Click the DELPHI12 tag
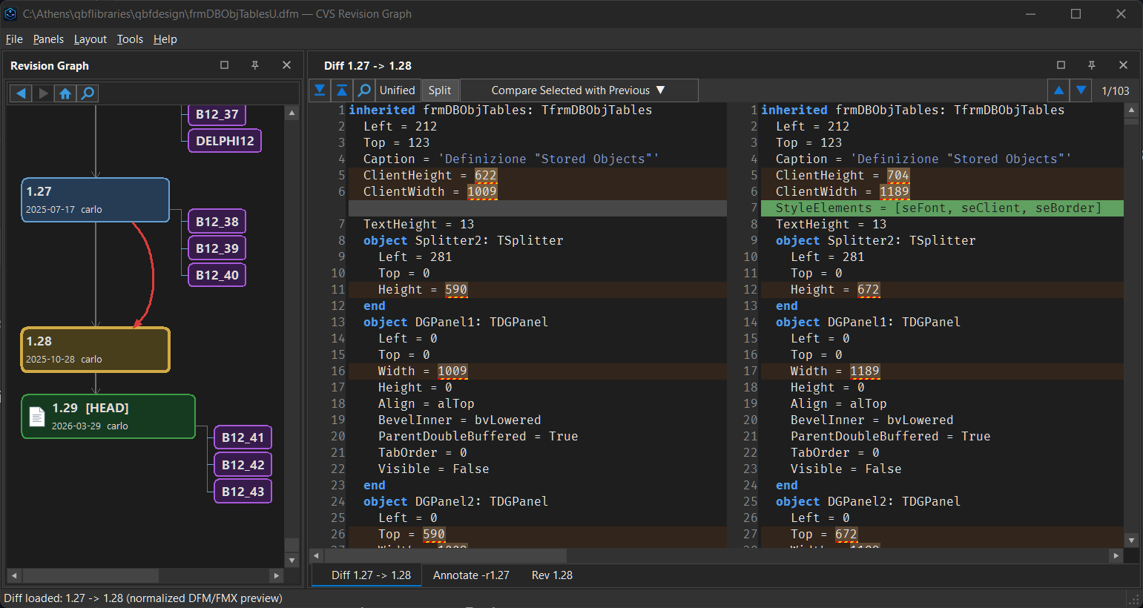1143x608 pixels. pyautogui.click(x=225, y=141)
